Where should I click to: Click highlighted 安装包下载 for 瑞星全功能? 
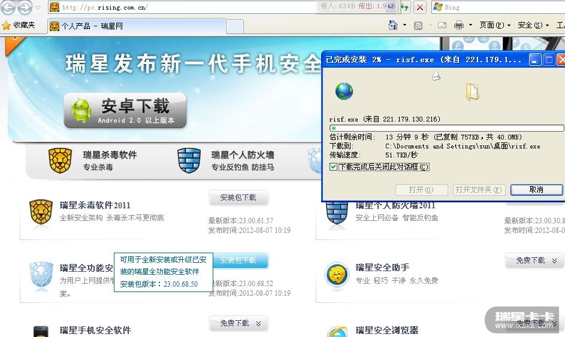tap(240, 260)
